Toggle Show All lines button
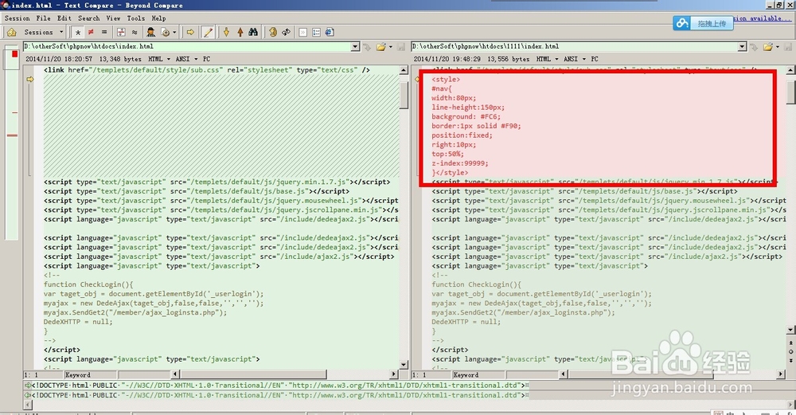This screenshot has width=796, height=415. (x=78, y=32)
